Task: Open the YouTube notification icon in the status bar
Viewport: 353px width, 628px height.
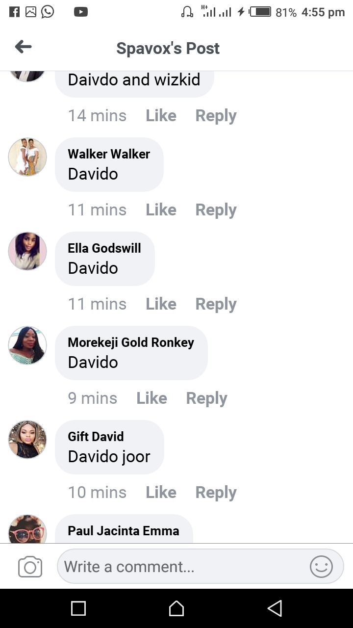Action: point(81,12)
